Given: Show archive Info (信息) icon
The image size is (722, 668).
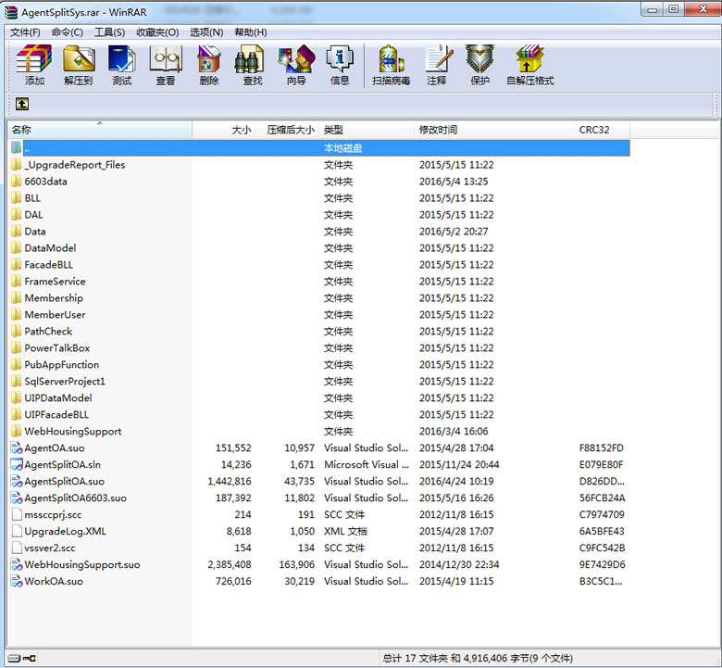Looking at the screenshot, I should (x=340, y=65).
